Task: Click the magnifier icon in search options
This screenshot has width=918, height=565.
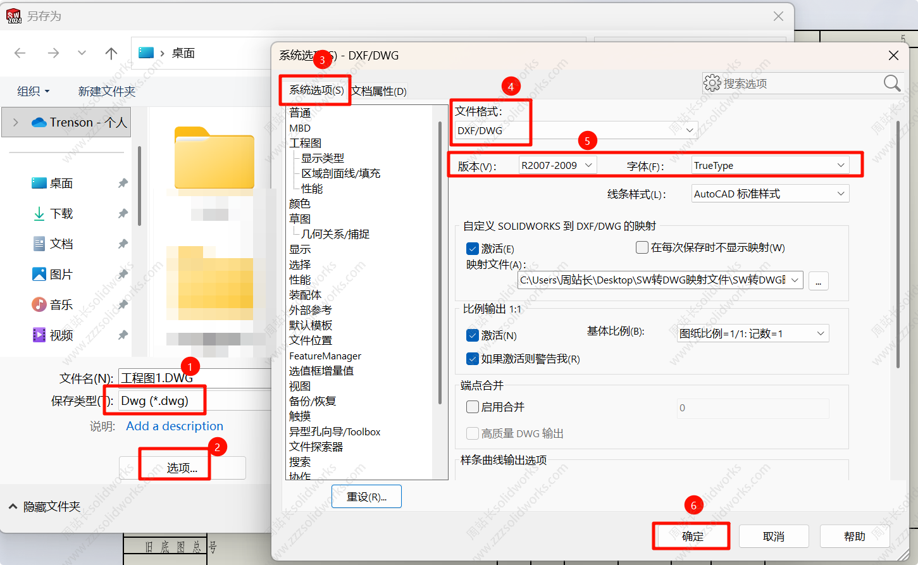Action: tap(892, 83)
